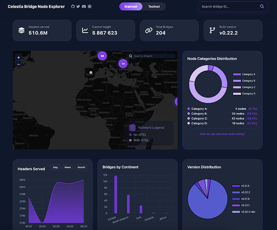The image size is (277, 230).
Task: Switch network to Testnet
Action: [154, 6]
